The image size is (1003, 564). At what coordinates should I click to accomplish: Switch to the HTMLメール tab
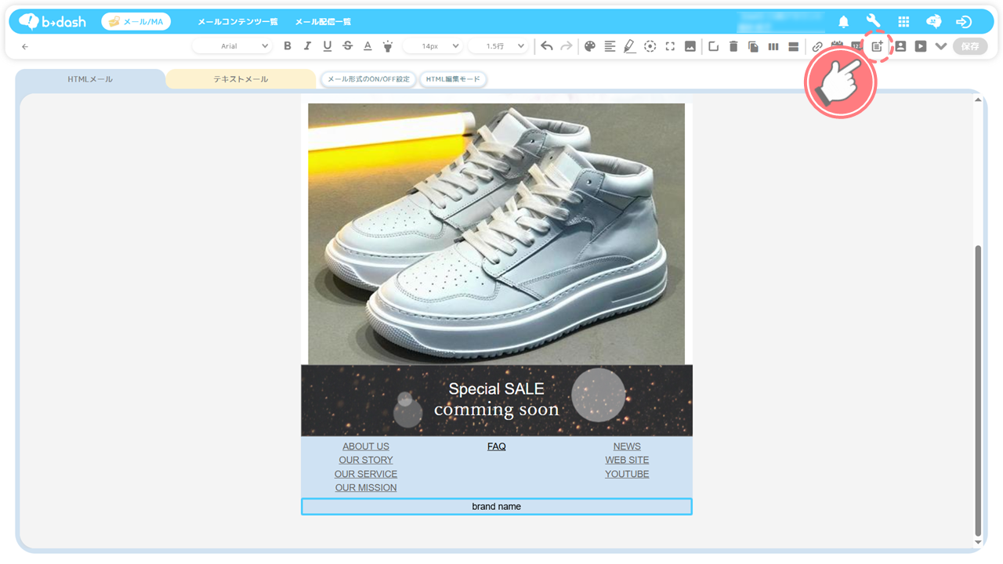[x=90, y=79]
